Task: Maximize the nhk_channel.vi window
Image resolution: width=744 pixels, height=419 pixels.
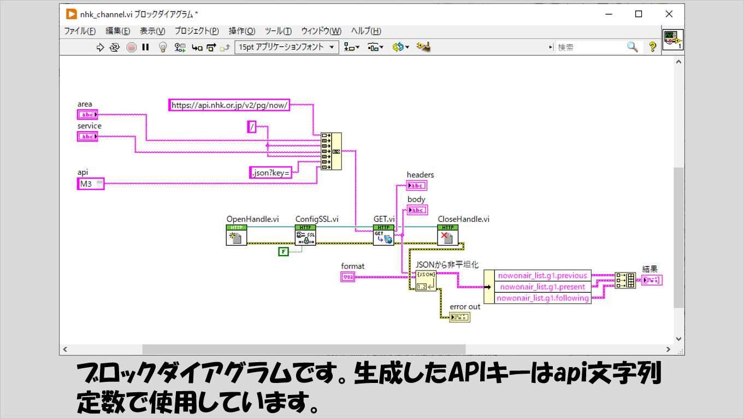Action: click(639, 14)
